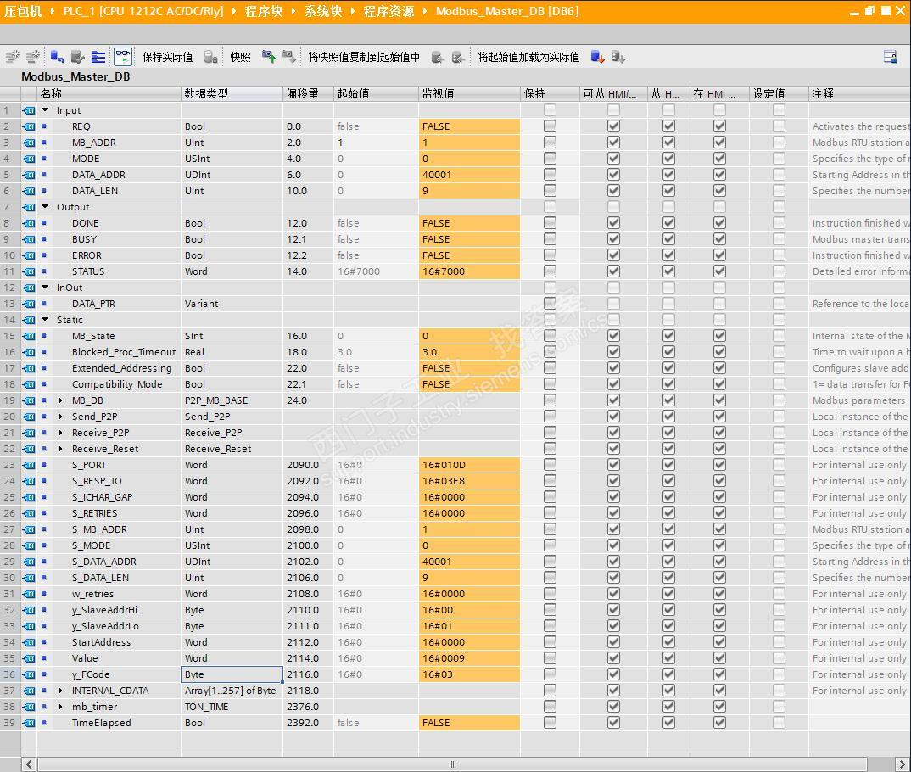Click the tag icon of the REQ row
Screen dimensions: 911x772
pos(29,126)
